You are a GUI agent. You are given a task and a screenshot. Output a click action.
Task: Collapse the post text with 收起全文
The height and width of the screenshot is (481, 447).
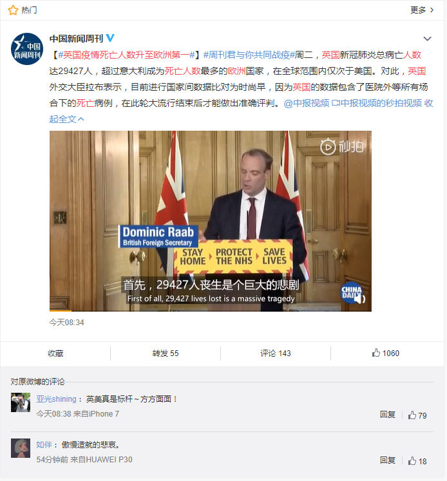66,119
